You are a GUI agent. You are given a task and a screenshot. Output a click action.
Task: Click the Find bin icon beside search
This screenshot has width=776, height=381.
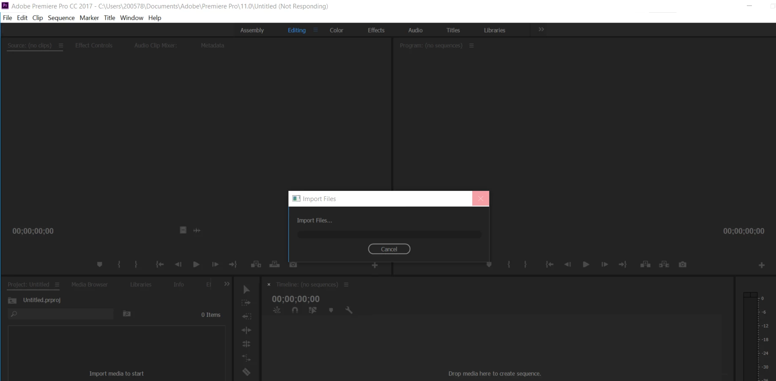[x=127, y=314]
